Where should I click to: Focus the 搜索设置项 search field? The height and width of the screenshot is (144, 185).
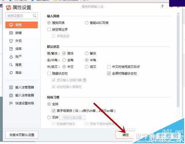(21, 16)
